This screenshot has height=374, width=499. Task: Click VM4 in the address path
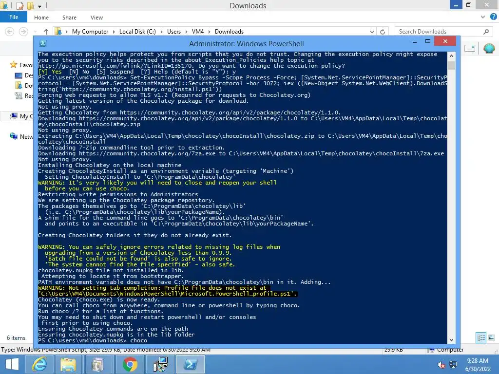pyautogui.click(x=198, y=32)
